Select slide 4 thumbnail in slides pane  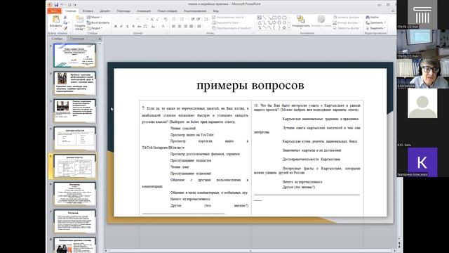point(75,138)
